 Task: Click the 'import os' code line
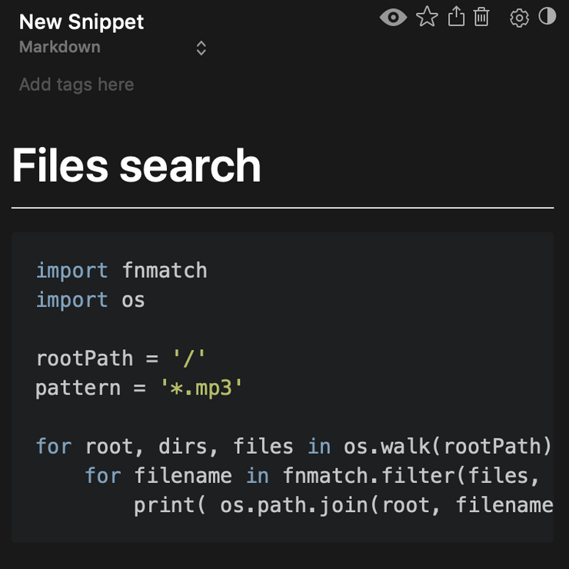tap(91, 300)
